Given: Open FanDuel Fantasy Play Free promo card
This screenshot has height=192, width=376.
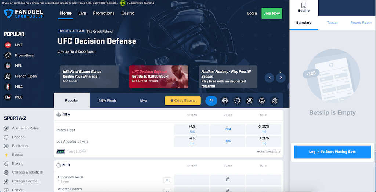Looking at the screenshot, I should (x=228, y=77).
